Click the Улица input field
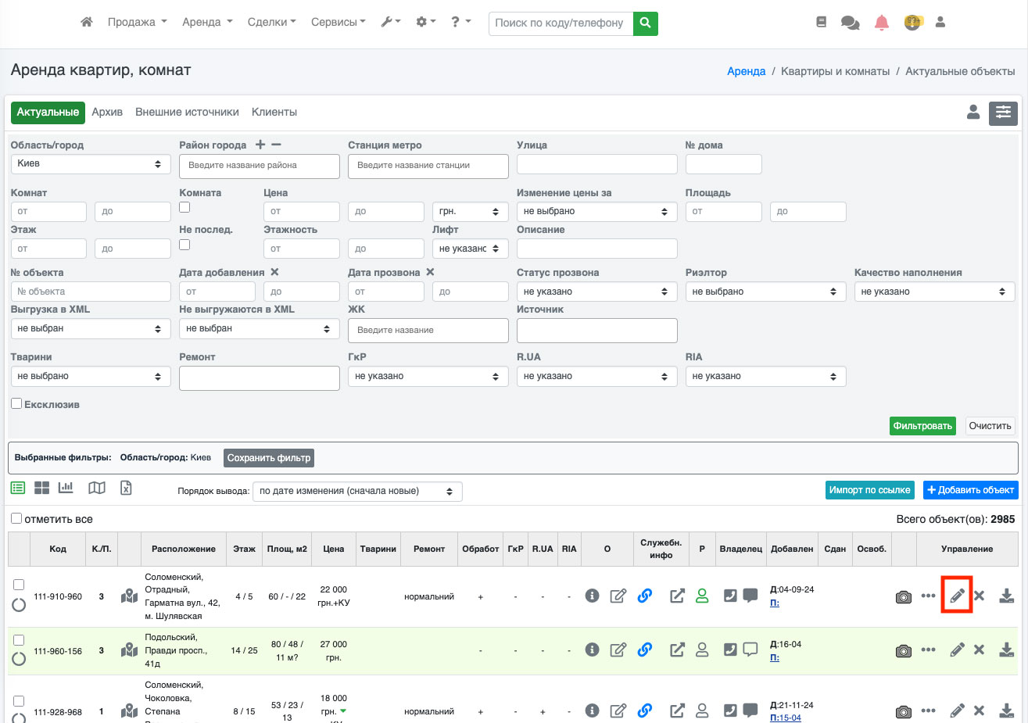This screenshot has width=1028, height=723. 596,164
